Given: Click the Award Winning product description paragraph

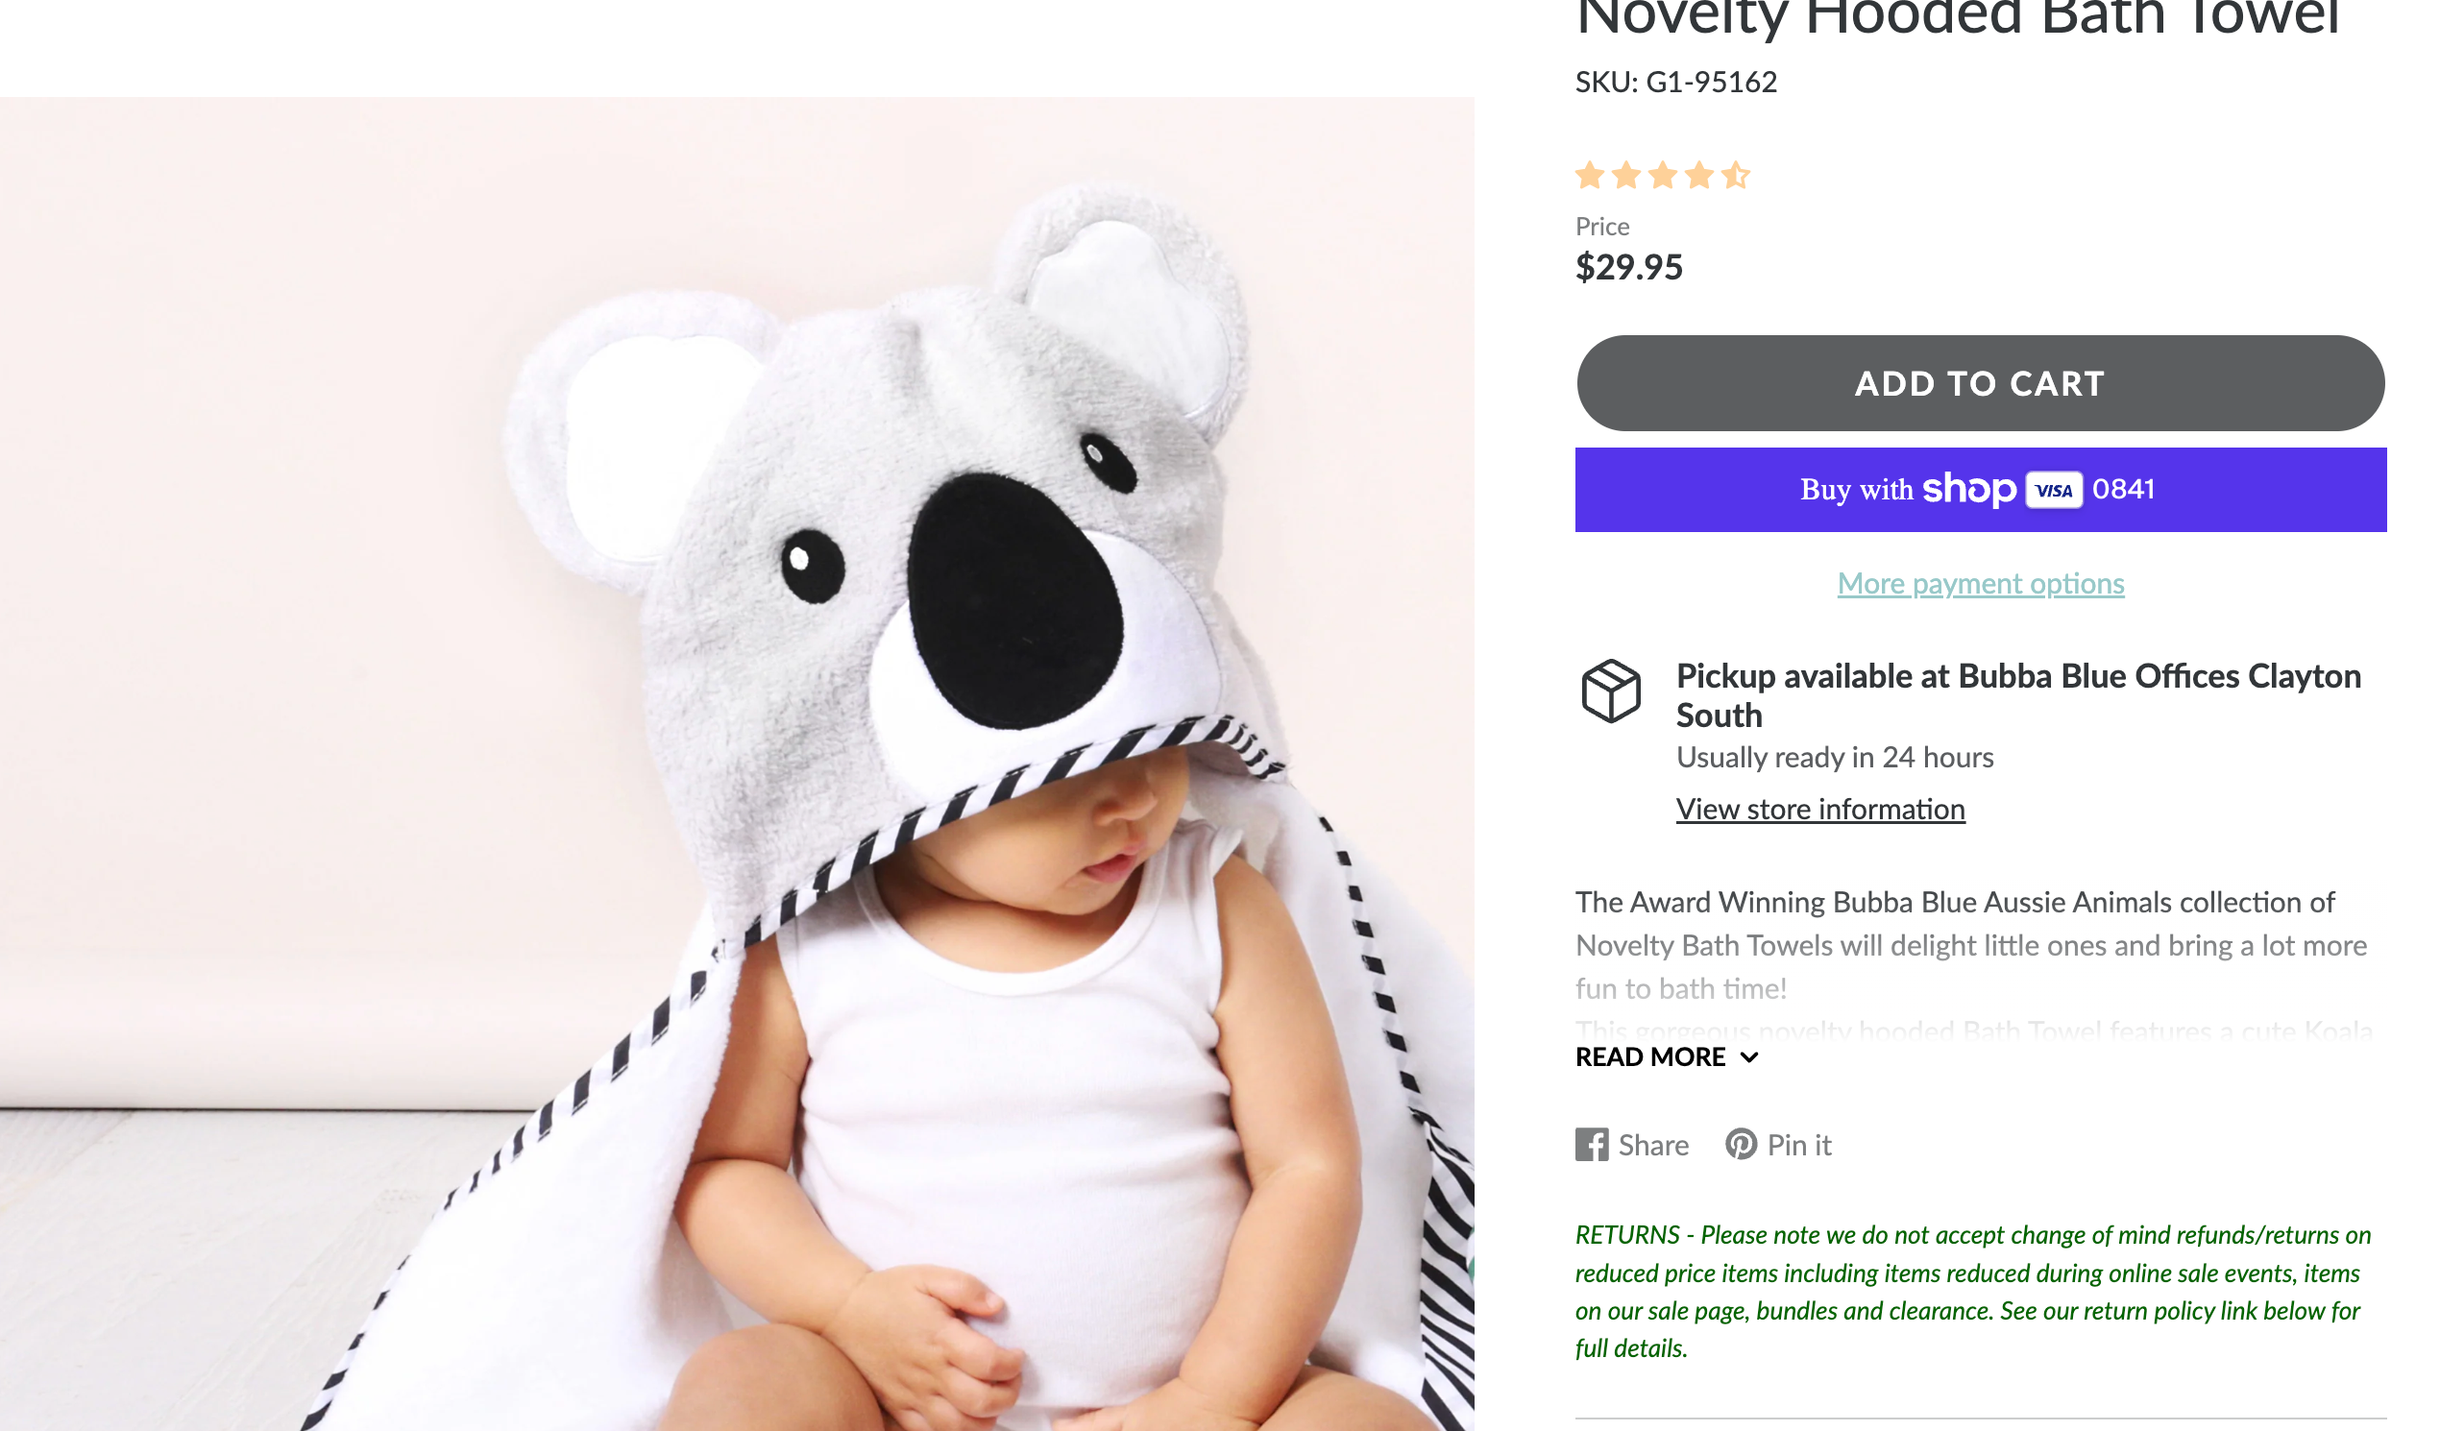Looking at the screenshot, I should 1971,944.
